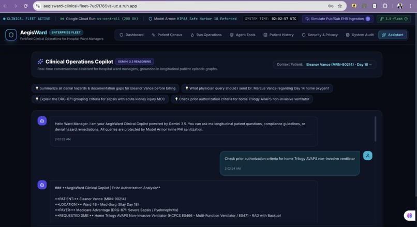This screenshot has height=227, width=417.
Task: Click the Google Cloud Run status icon
Action: pos(62,19)
